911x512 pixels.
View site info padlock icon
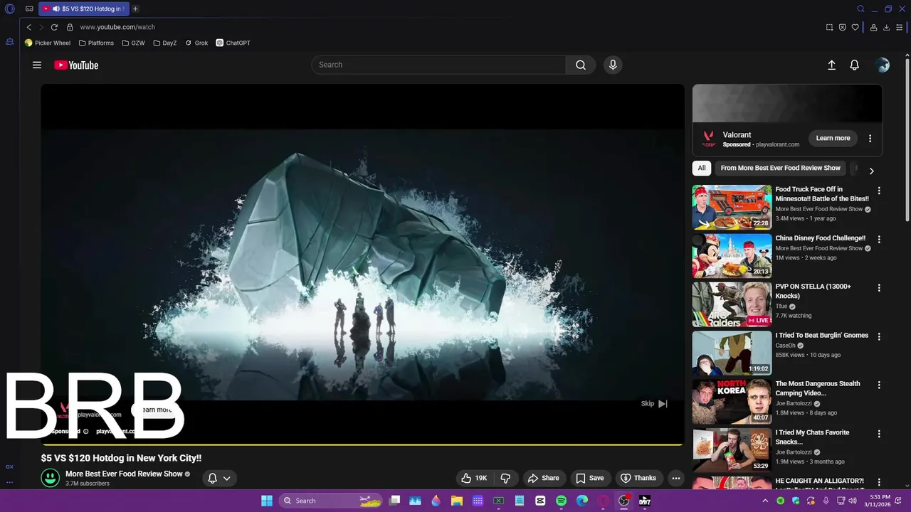[70, 27]
